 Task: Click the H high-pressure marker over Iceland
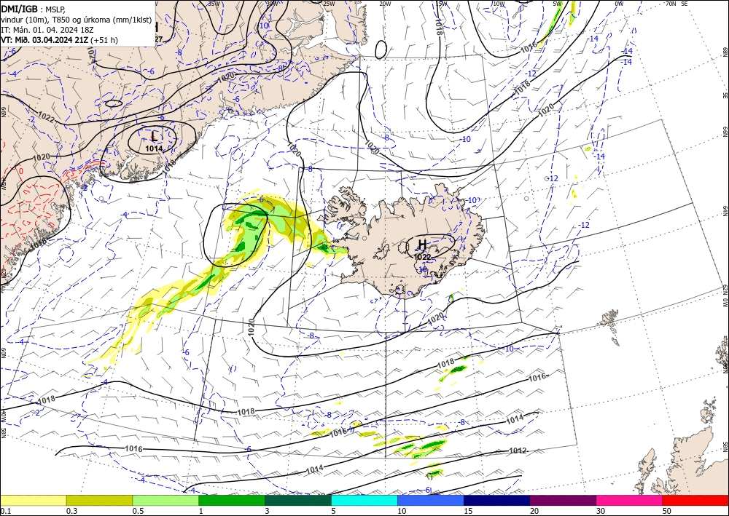click(x=422, y=244)
